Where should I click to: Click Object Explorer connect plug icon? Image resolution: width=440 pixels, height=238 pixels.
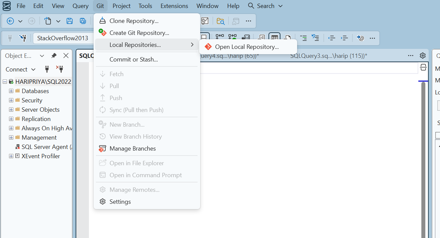(47, 69)
